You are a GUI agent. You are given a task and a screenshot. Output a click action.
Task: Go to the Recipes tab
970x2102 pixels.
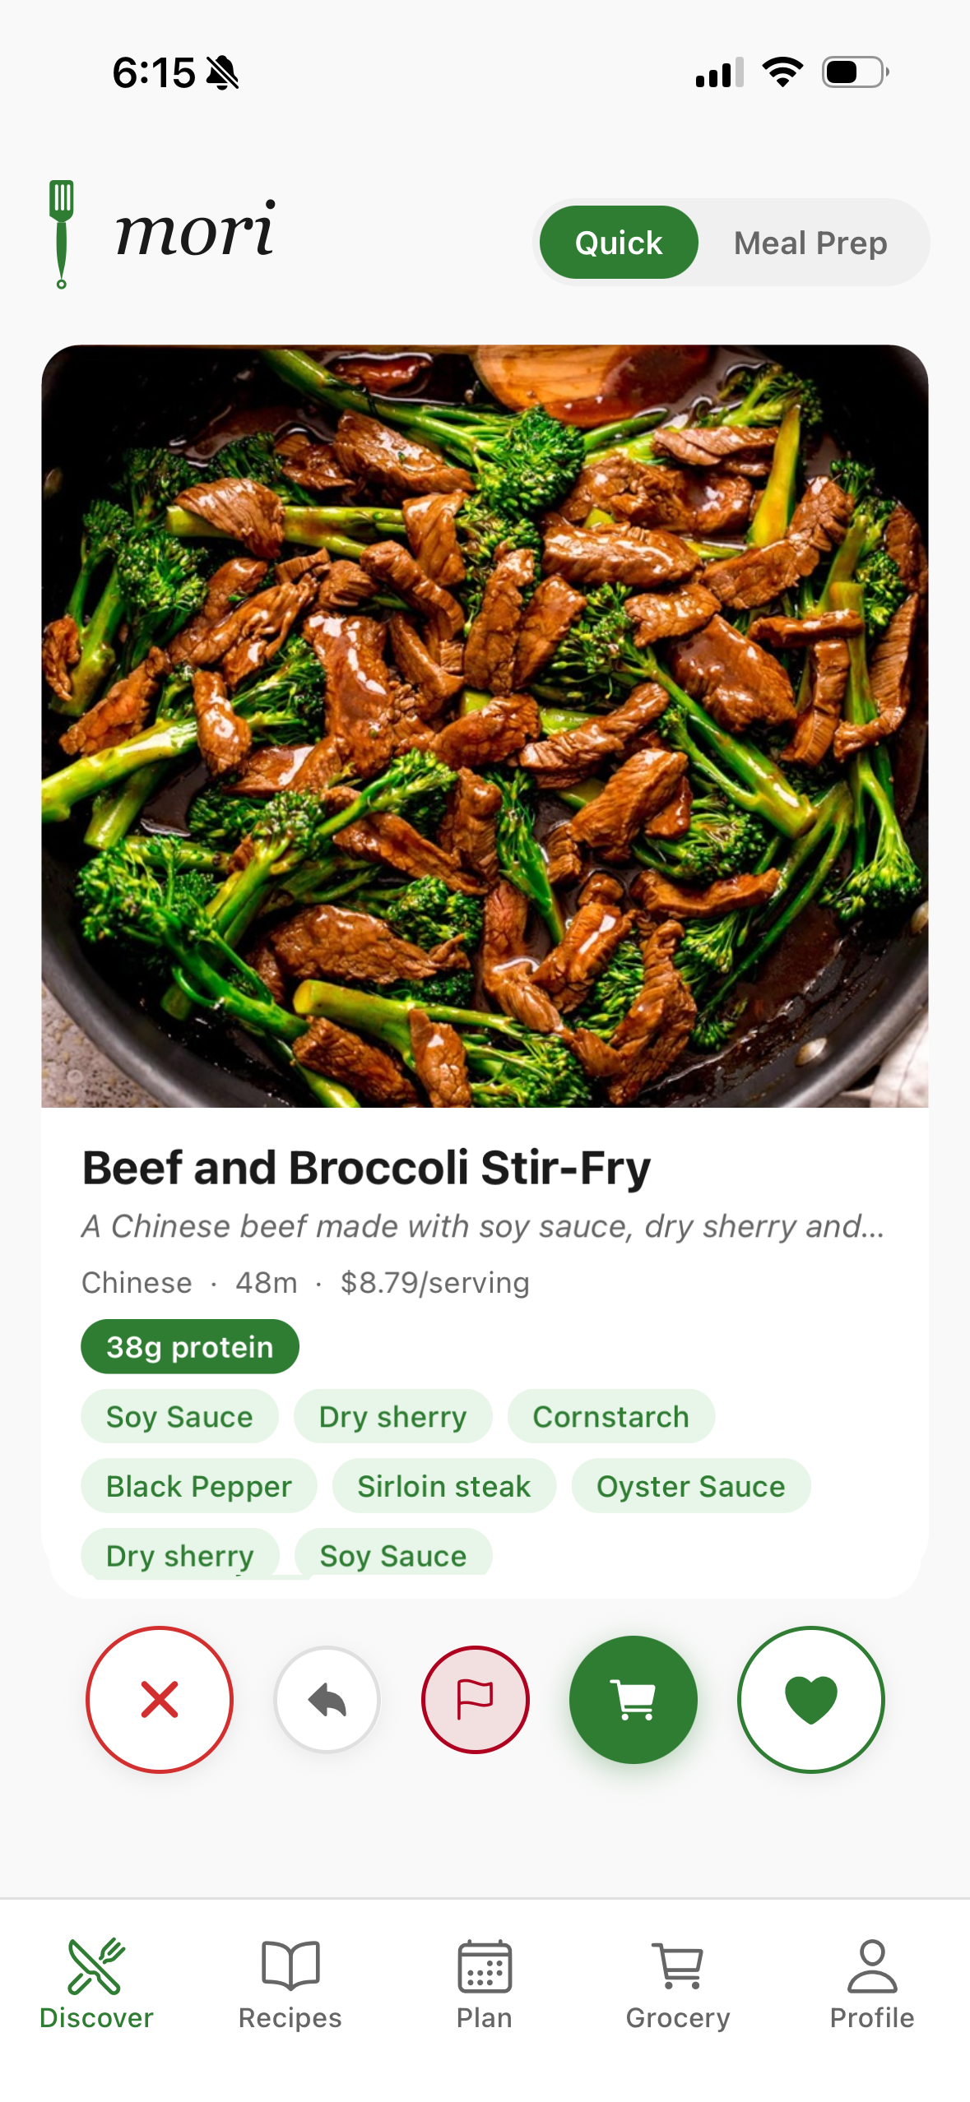[290, 1984]
